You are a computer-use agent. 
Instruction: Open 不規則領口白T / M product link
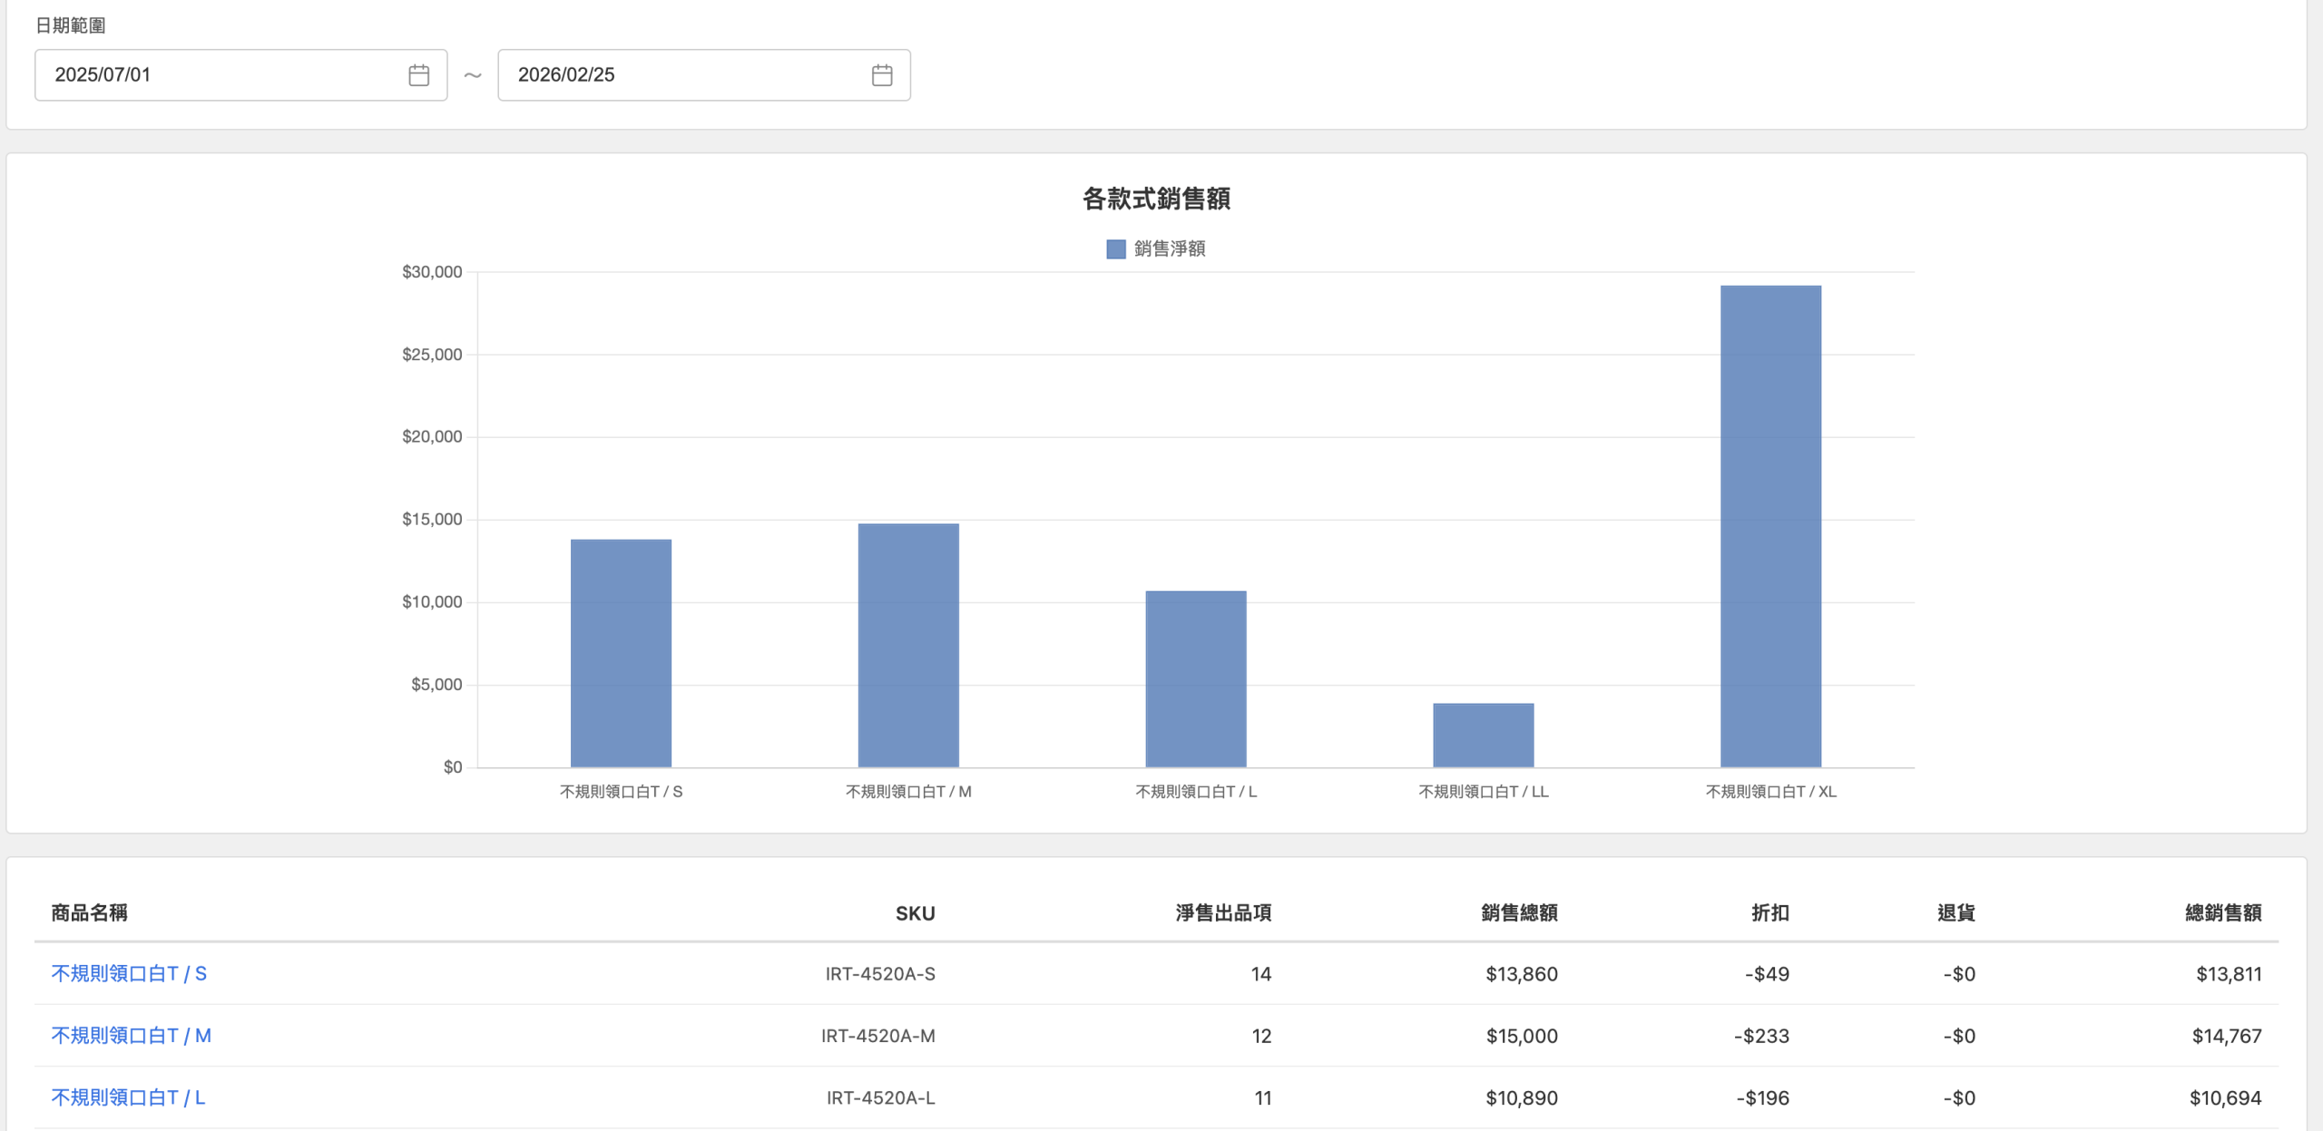pyautogui.click(x=131, y=1035)
